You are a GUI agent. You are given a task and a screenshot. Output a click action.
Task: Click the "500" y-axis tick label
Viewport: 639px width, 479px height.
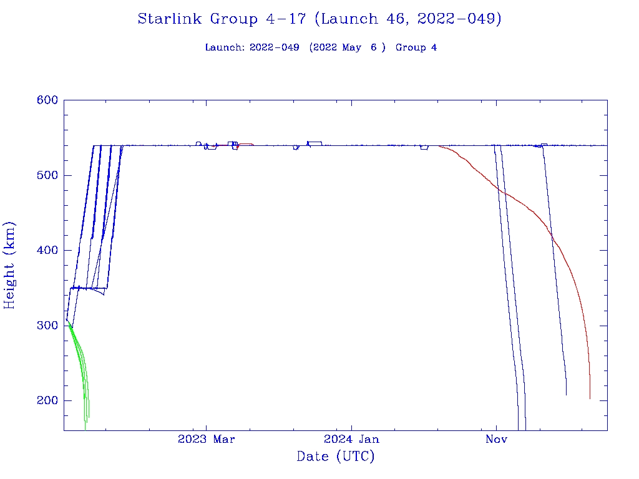[47, 175]
